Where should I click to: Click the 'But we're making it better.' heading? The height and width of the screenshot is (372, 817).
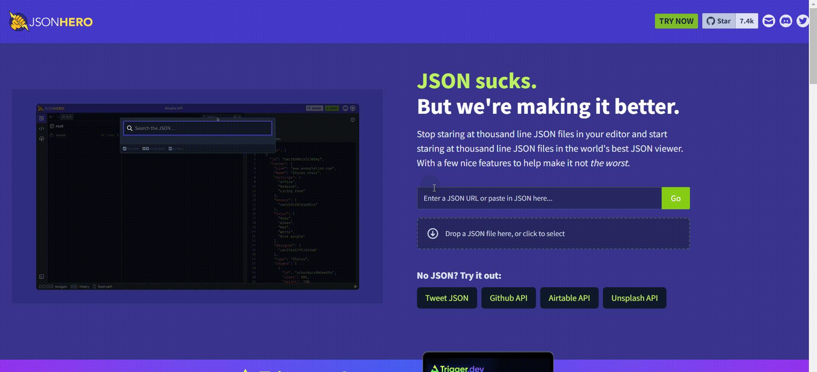[x=548, y=106]
